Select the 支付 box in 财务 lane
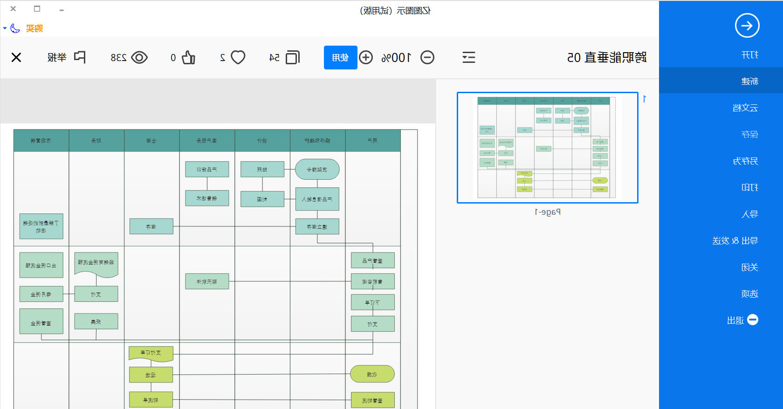This screenshot has width=783, height=409. pyautogui.click(x=96, y=294)
